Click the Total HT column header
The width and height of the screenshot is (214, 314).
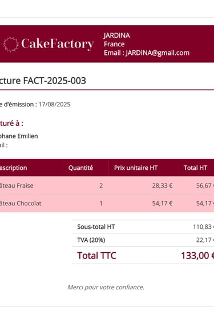(195, 168)
